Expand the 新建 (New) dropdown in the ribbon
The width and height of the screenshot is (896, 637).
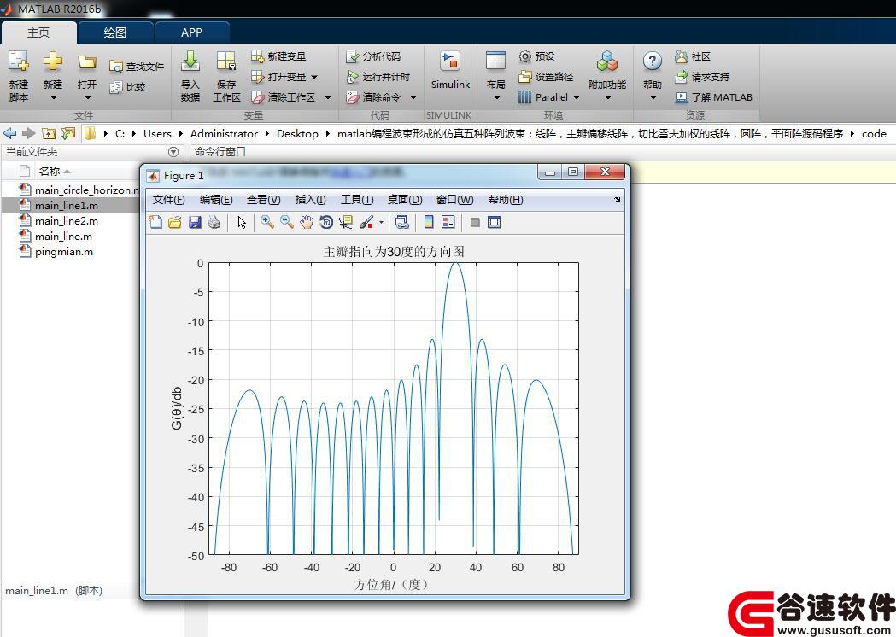click(x=53, y=97)
